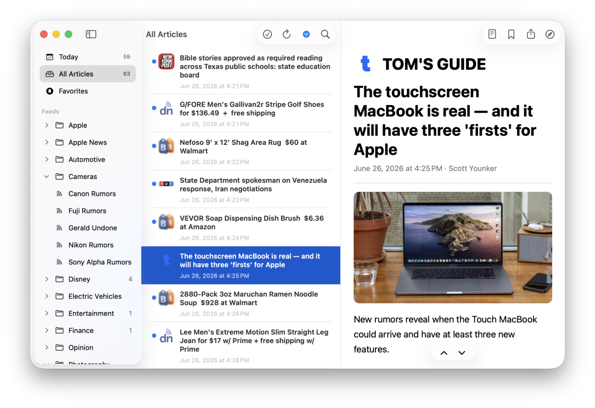Click the Apple folder icon
The height and width of the screenshot is (408, 595).
click(60, 125)
